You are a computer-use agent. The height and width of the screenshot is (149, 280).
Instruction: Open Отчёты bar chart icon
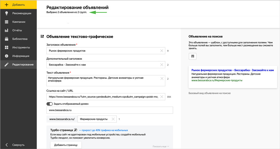click(7, 30)
